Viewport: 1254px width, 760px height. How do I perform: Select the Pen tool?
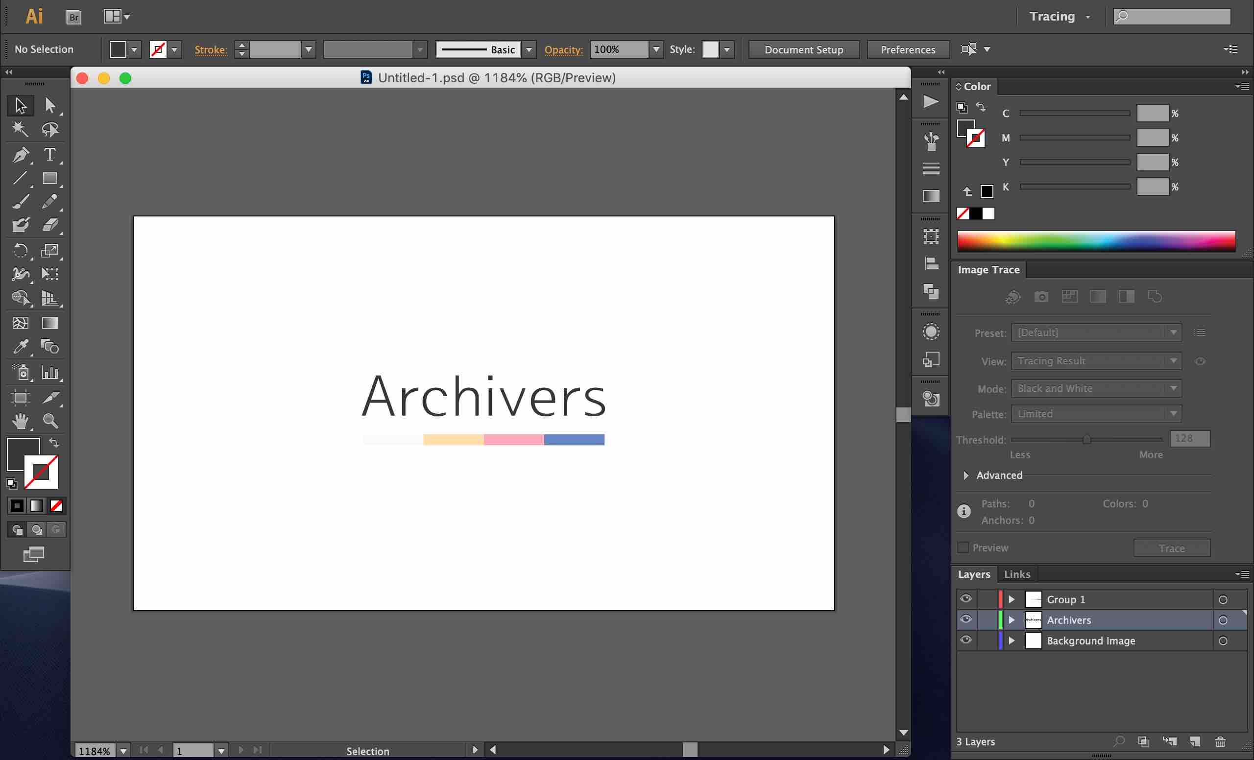[x=21, y=154]
